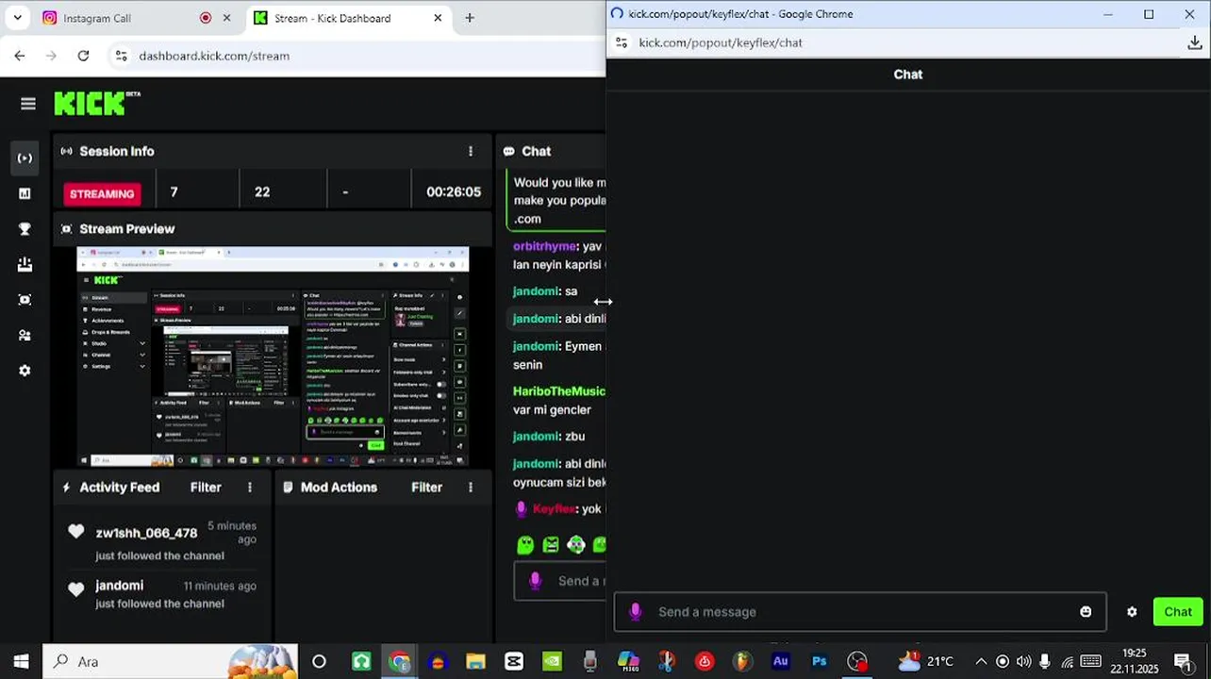Viewport: 1211px width, 679px height.
Task: Select the Stream - Kick Dashboard tab
Action: coord(349,18)
